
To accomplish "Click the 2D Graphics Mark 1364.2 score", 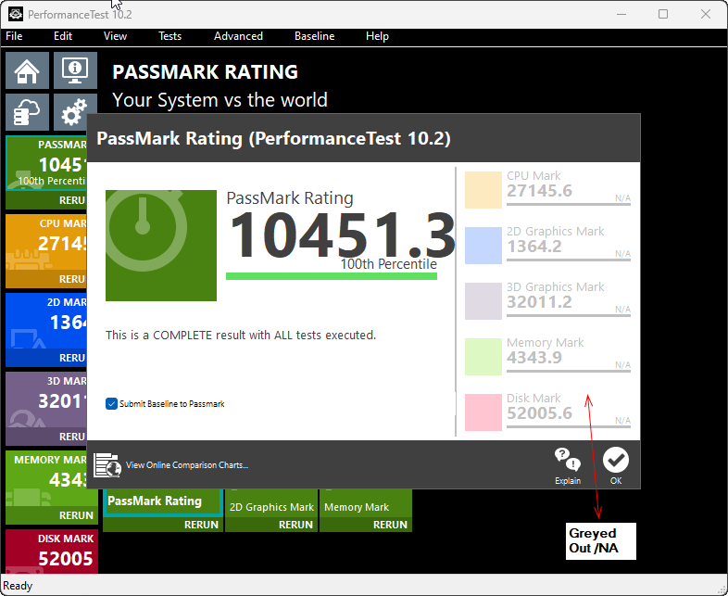I will [533, 247].
